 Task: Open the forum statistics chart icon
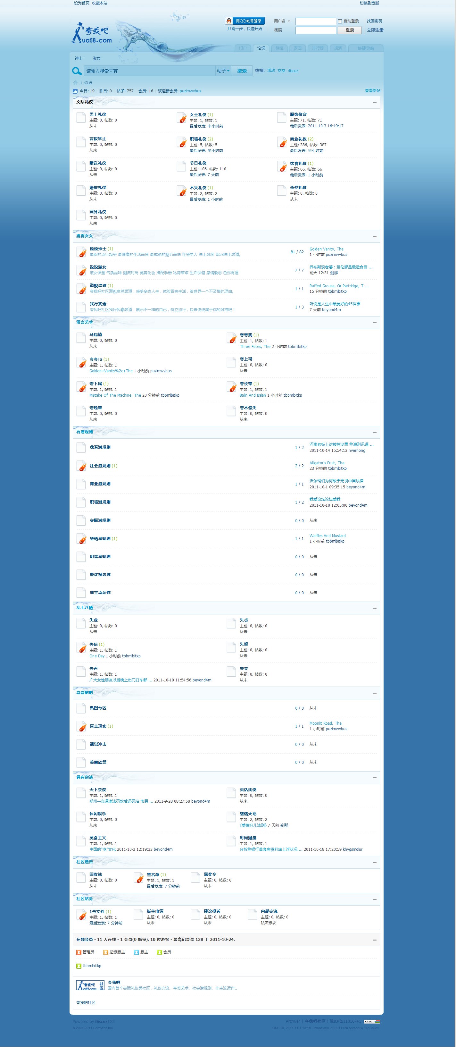pyautogui.click(x=75, y=91)
